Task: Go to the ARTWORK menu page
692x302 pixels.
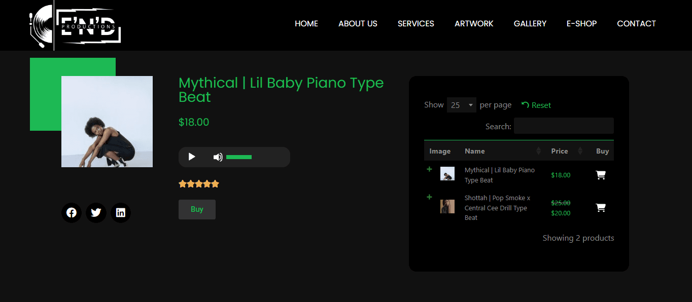Action: tap(474, 24)
